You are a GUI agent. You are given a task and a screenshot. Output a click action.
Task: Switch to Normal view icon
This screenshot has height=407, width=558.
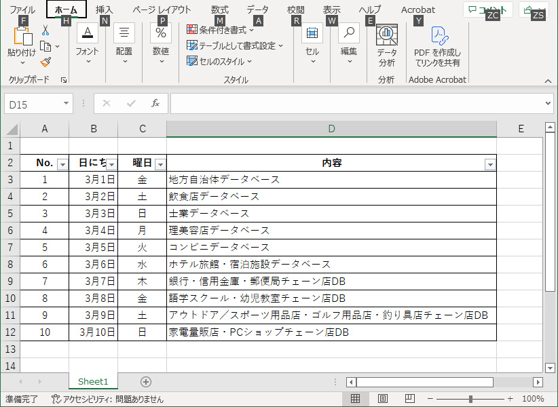tap(355, 399)
